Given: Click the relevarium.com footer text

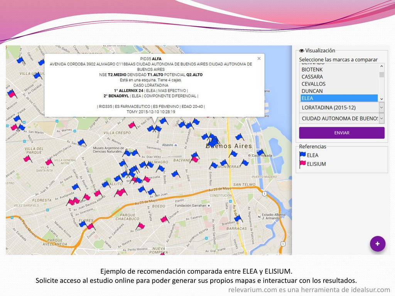Looking at the screenshot, I should click(253, 290).
